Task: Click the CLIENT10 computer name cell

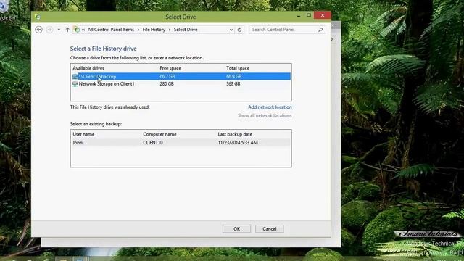Action: tap(153, 142)
